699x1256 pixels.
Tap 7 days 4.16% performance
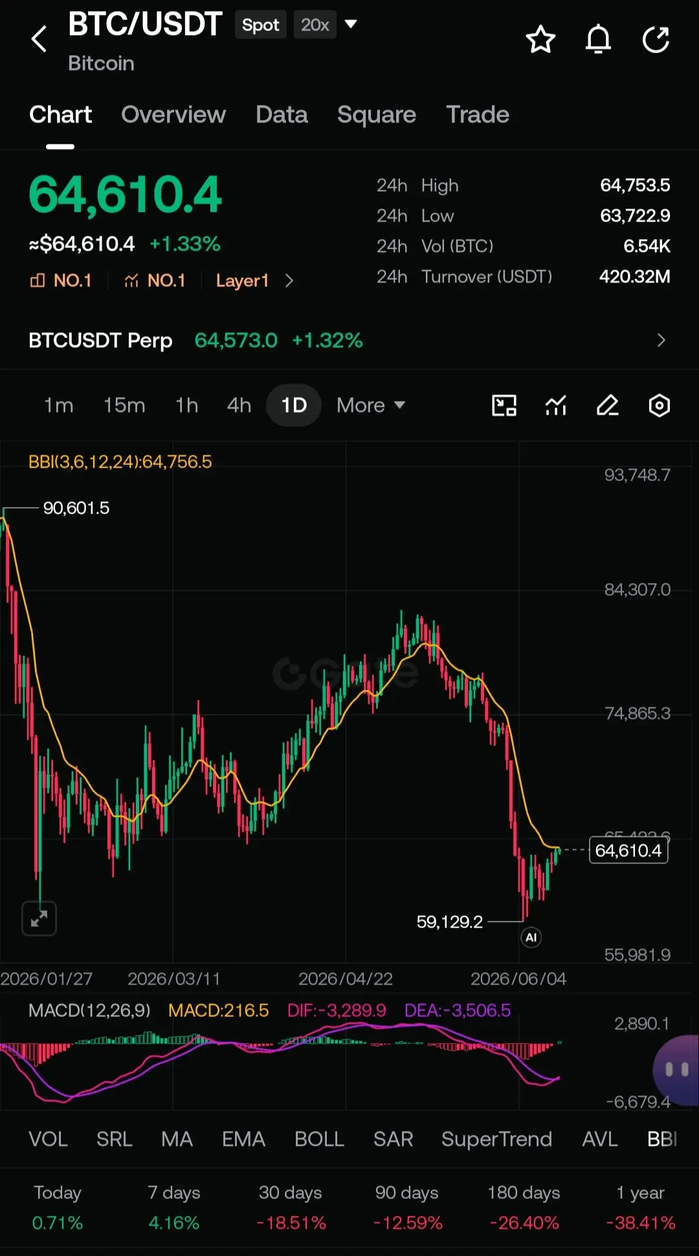[174, 1207]
